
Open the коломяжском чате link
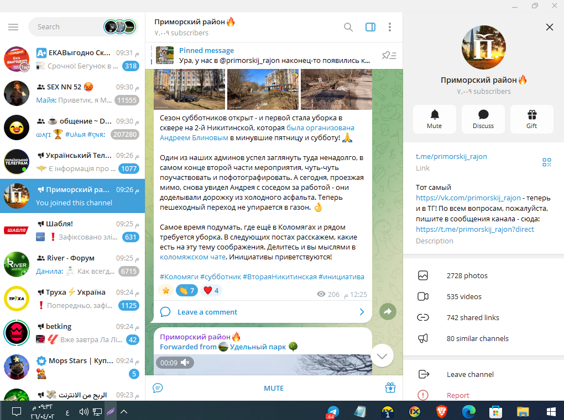(192, 257)
